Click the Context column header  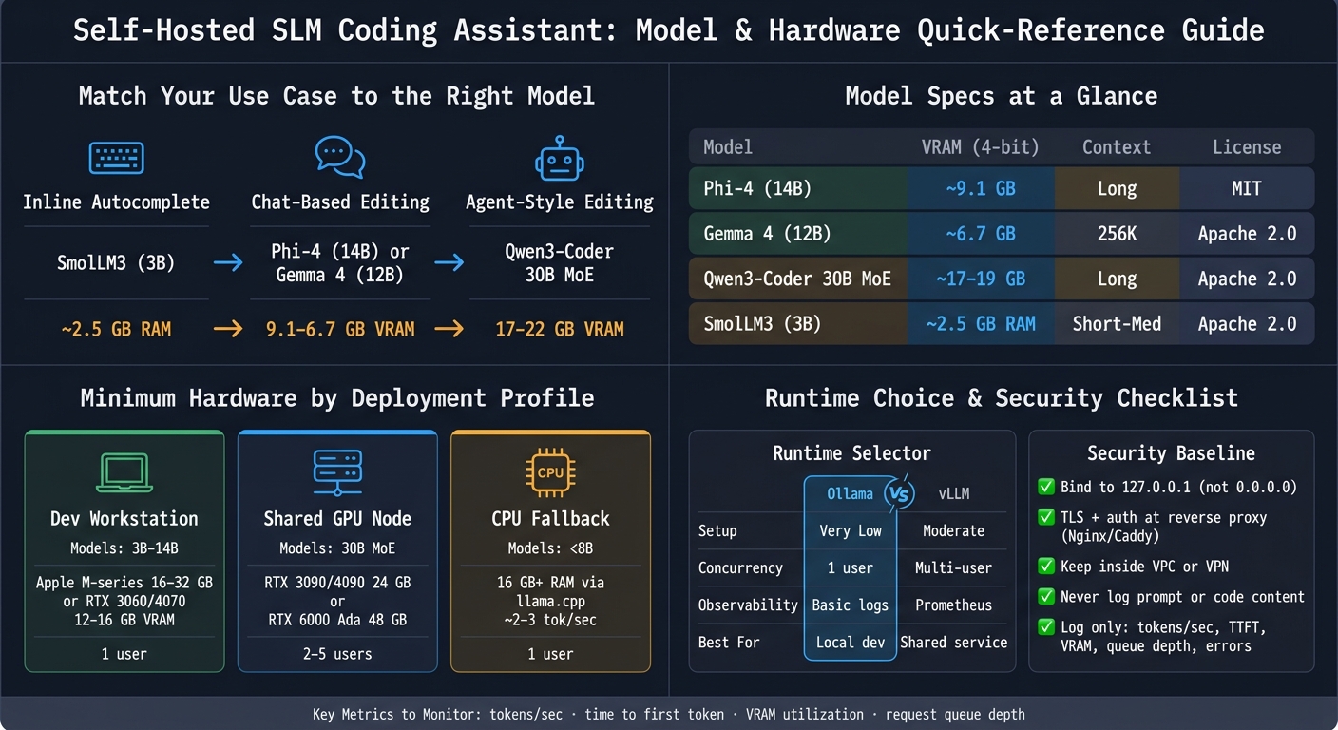point(1117,147)
